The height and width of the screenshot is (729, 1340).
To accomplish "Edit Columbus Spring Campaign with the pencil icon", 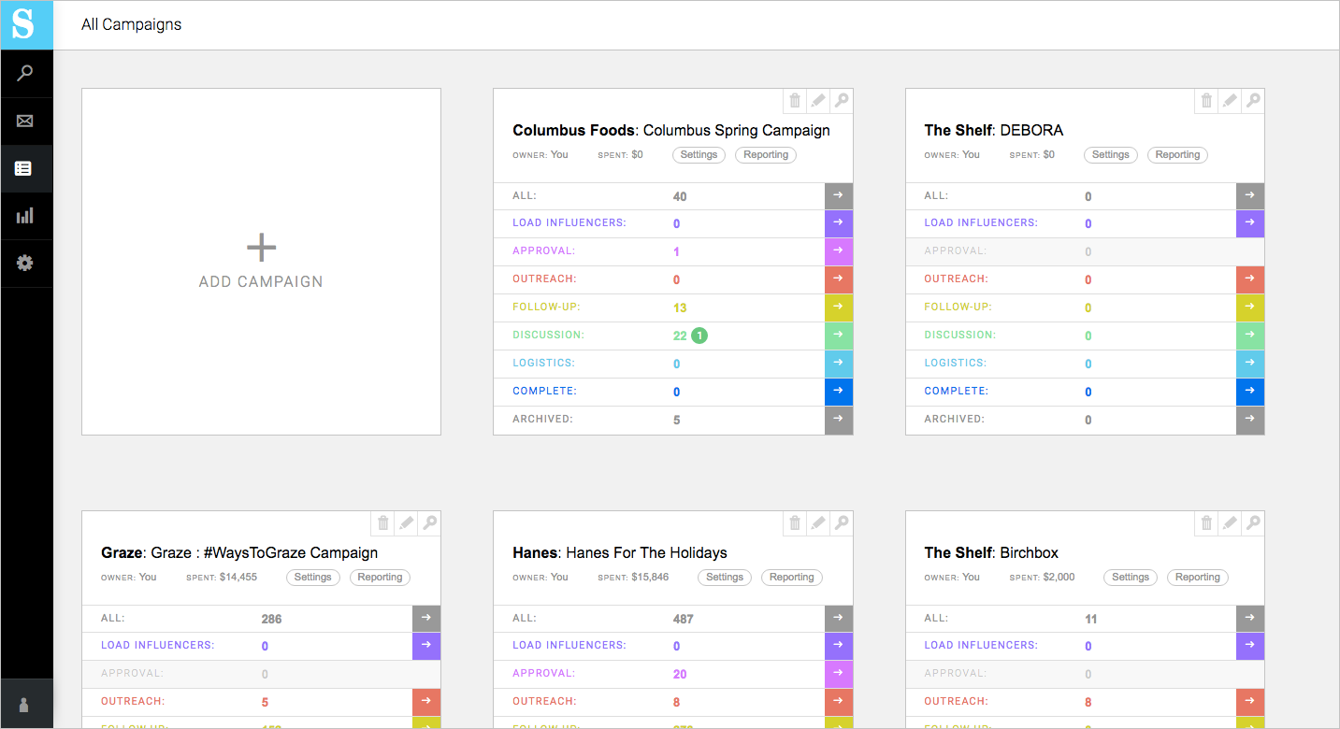I will click(818, 101).
